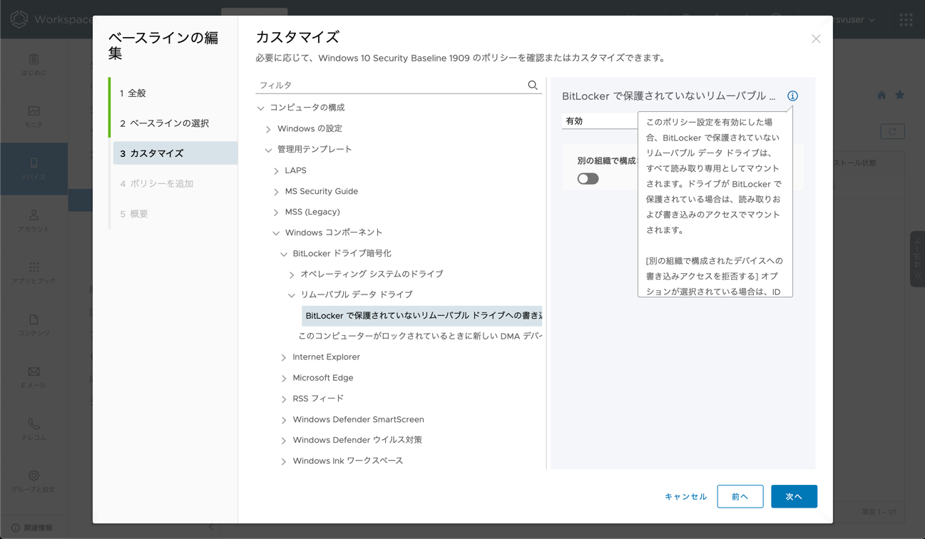Open テレコム in the left sidebar
The height and width of the screenshot is (539, 925).
tap(34, 429)
